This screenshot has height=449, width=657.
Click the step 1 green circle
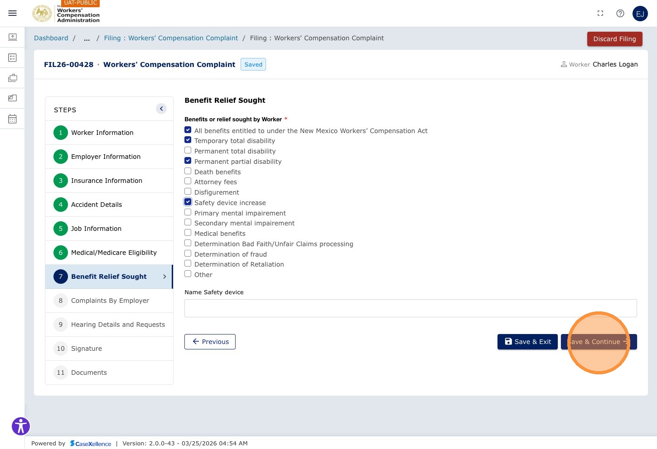61,133
